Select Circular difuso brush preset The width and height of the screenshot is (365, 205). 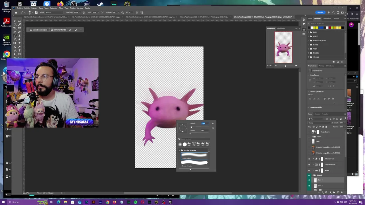point(194,156)
